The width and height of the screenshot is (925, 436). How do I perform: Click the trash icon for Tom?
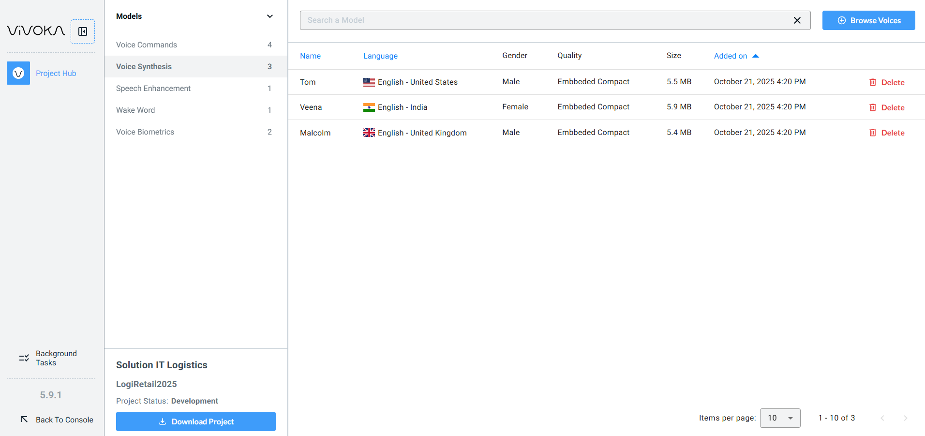coord(873,82)
